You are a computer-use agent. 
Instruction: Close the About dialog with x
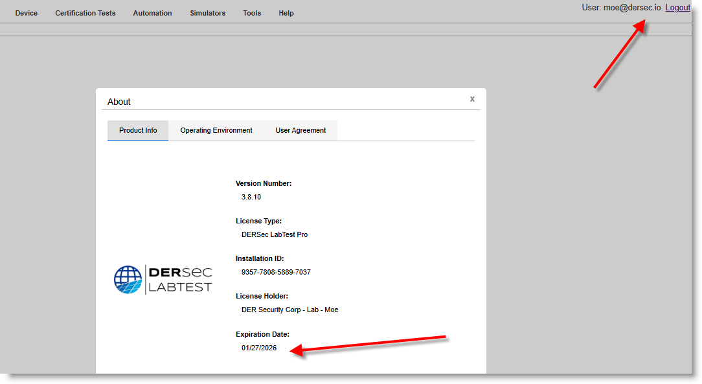(x=472, y=99)
